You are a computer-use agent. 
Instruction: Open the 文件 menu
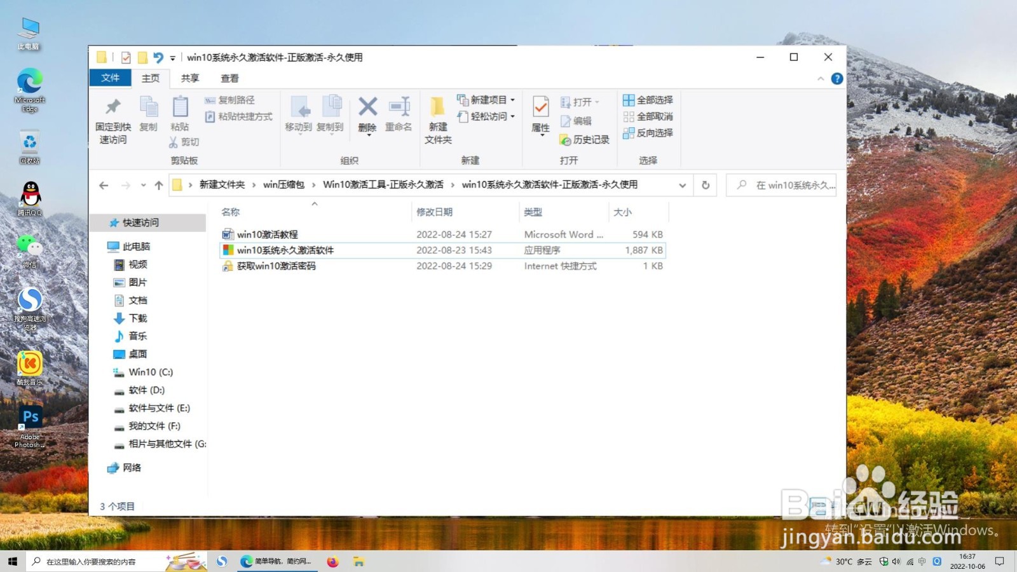110,78
